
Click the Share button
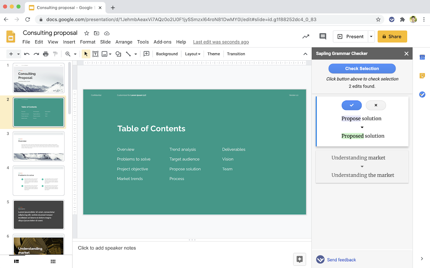coord(392,37)
